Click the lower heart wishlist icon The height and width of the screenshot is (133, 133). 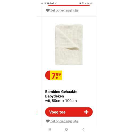pyautogui.click(x=48, y=121)
